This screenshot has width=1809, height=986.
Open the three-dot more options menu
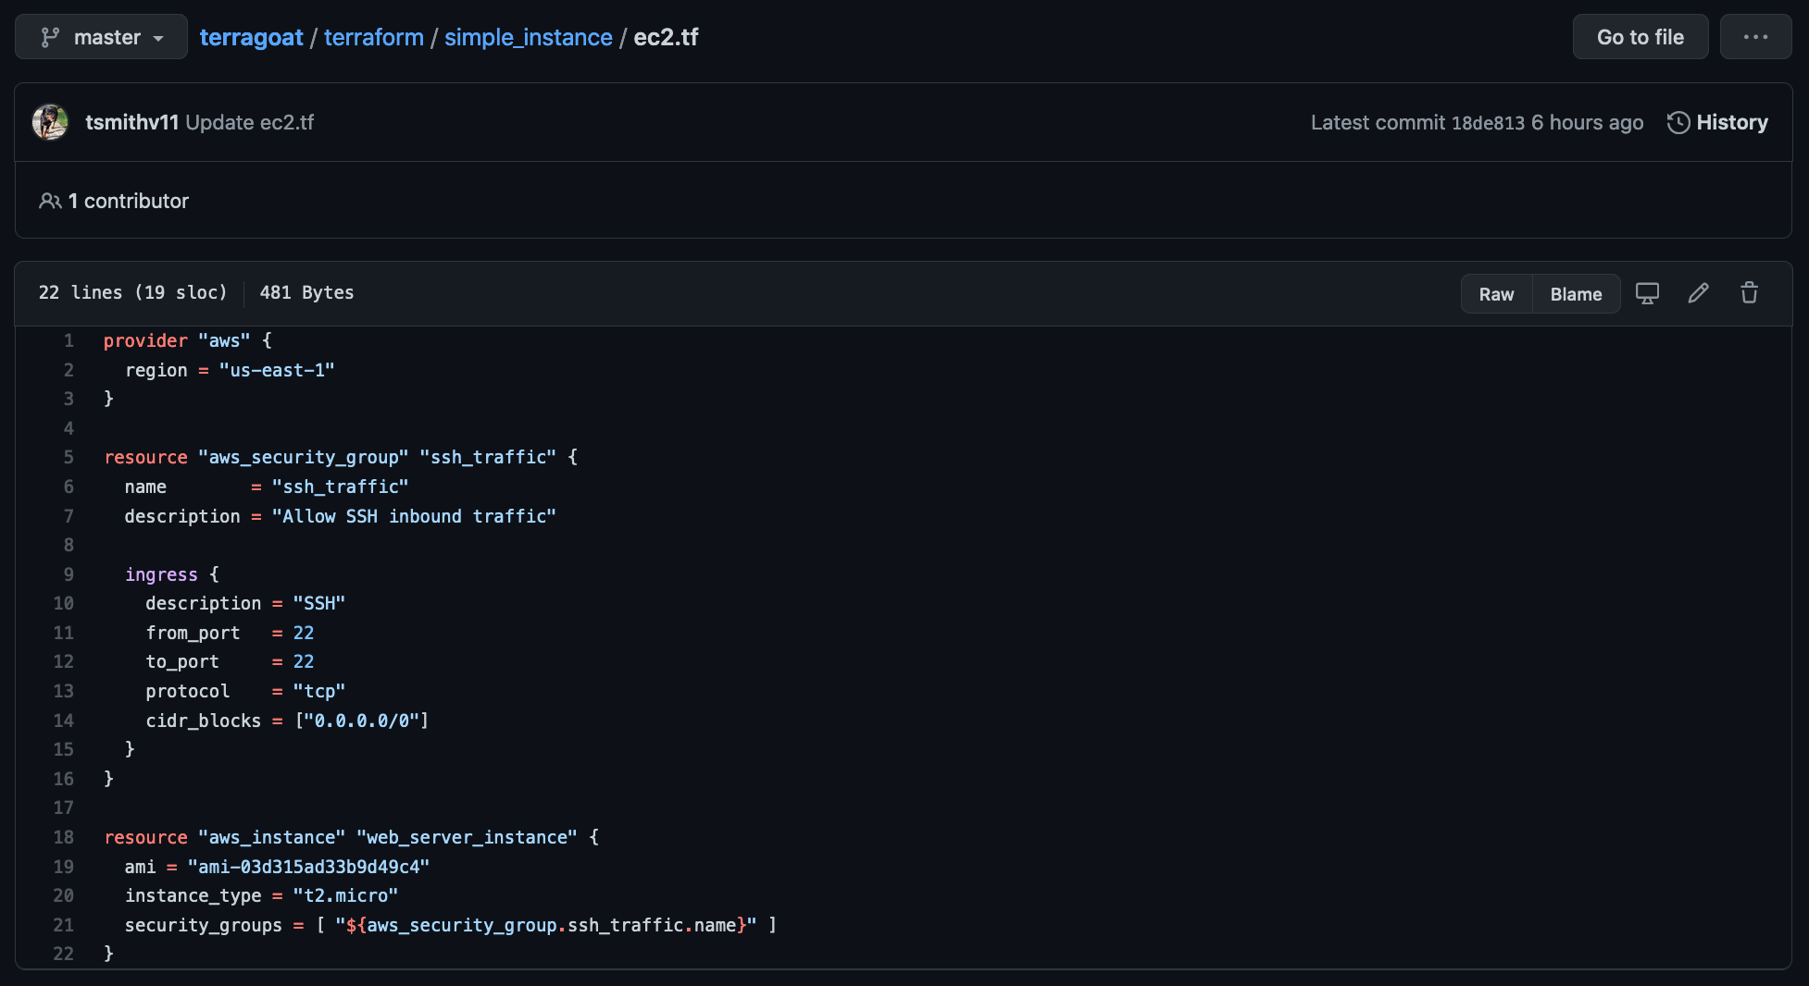1755,37
